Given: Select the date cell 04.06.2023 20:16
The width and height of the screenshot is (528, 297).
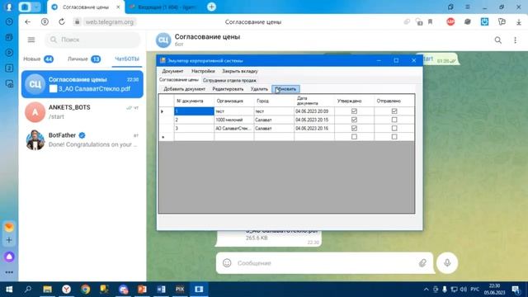Looking at the screenshot, I should [313, 129].
